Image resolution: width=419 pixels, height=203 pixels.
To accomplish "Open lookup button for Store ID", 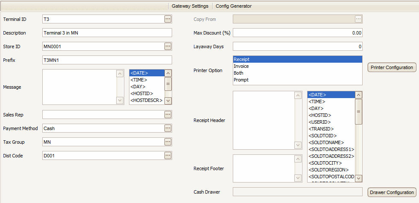I will click(x=168, y=46).
